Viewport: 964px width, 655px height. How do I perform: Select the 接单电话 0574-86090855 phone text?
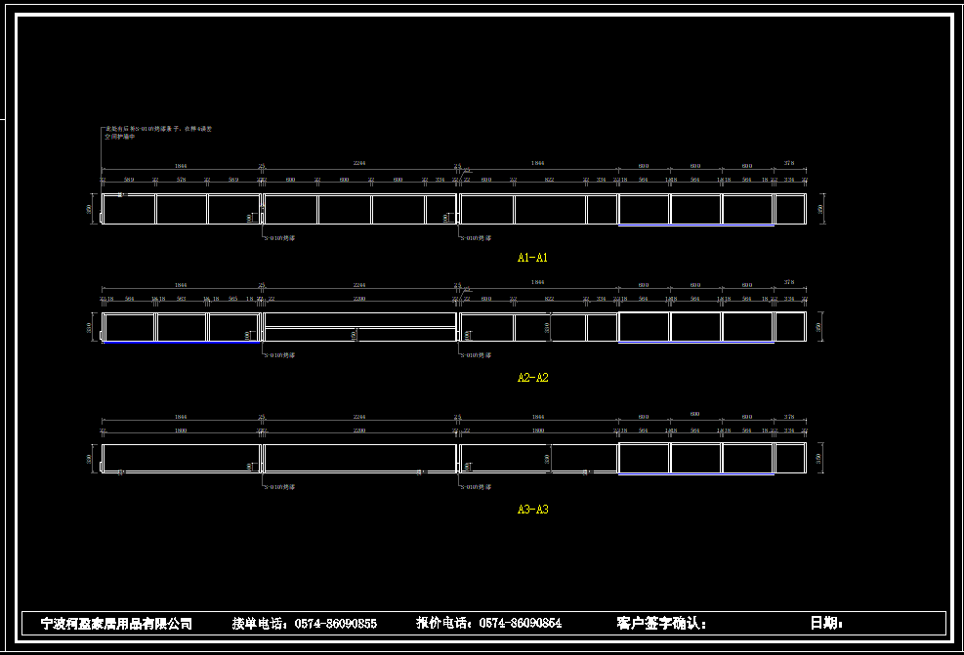coord(304,623)
